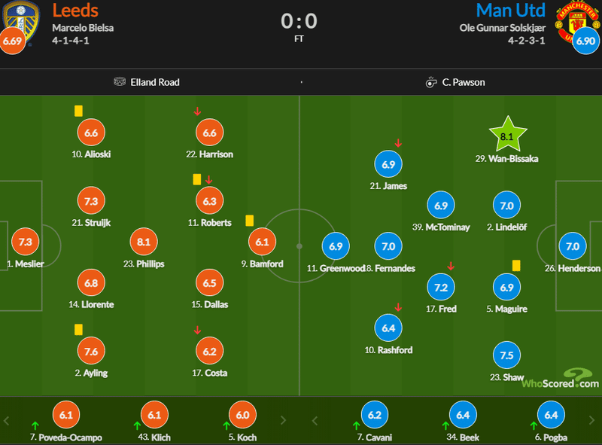Click the stadium icon beside Elland Road

pyautogui.click(x=120, y=82)
